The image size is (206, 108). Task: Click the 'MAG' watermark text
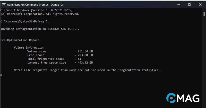189,98
